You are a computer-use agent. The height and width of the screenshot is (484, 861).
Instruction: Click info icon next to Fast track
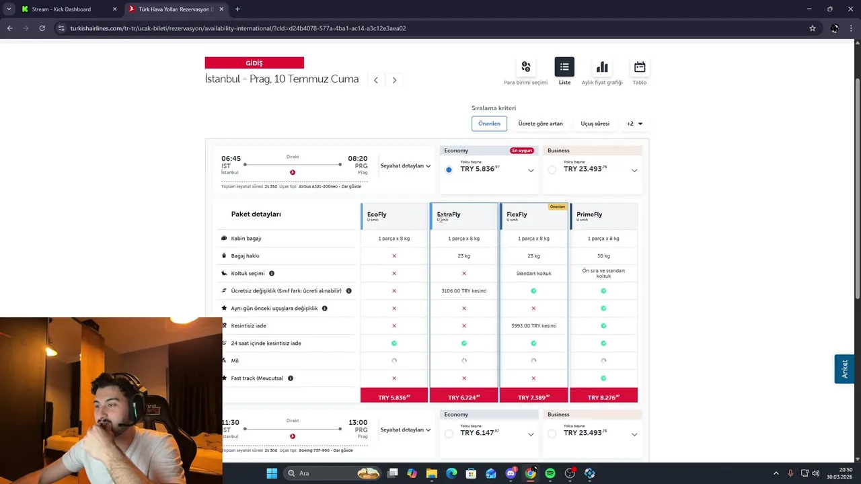pyautogui.click(x=291, y=378)
